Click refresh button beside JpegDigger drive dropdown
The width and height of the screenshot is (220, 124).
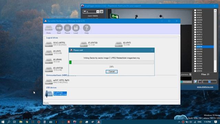click(x=102, y=11)
